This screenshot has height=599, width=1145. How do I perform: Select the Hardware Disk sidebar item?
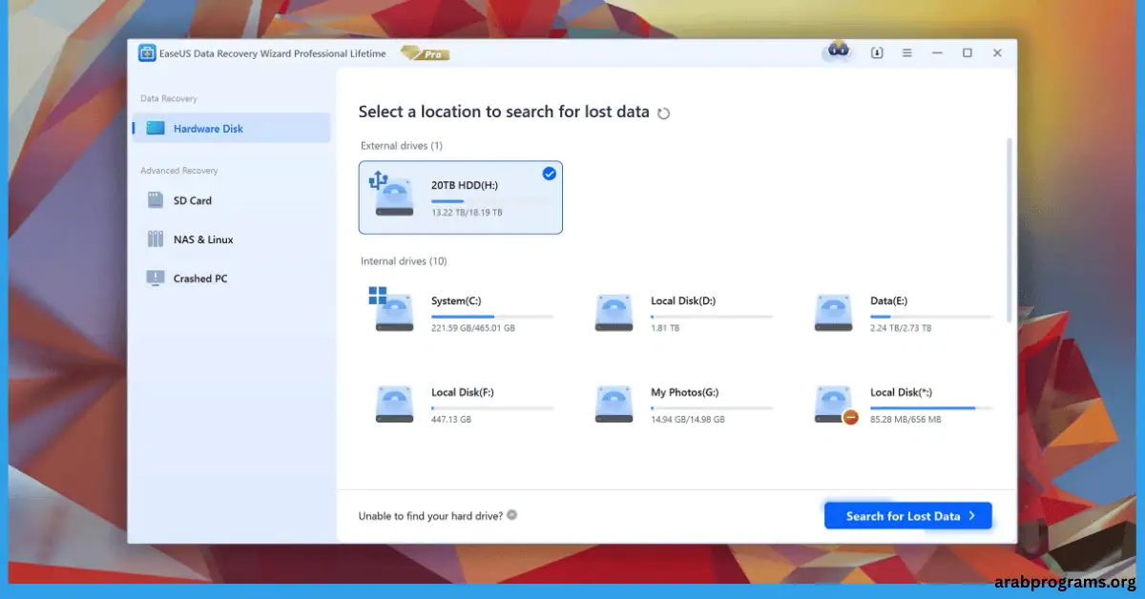[x=232, y=128]
